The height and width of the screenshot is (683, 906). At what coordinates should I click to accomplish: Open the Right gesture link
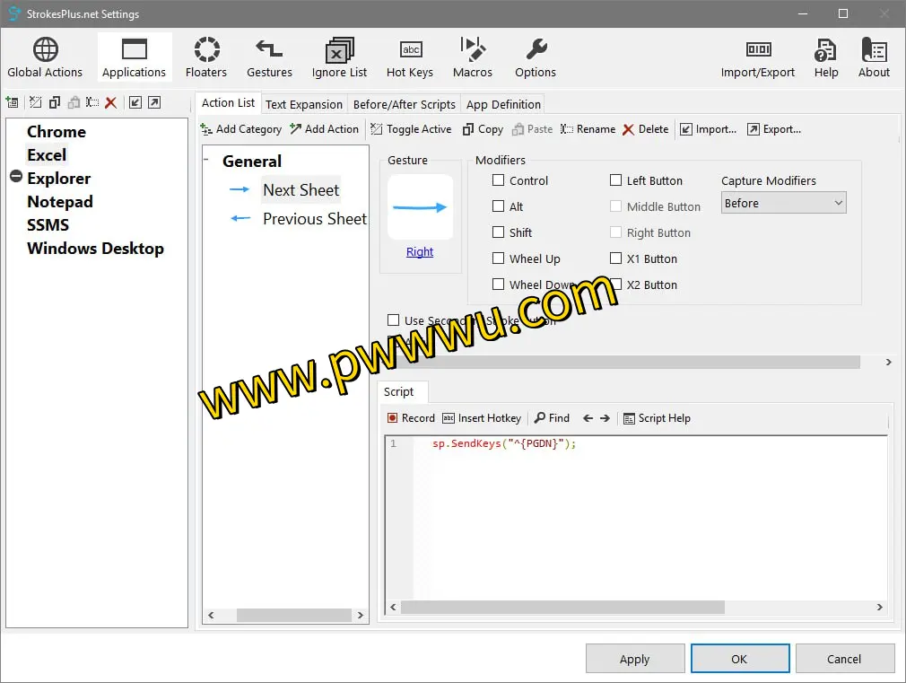(x=420, y=251)
